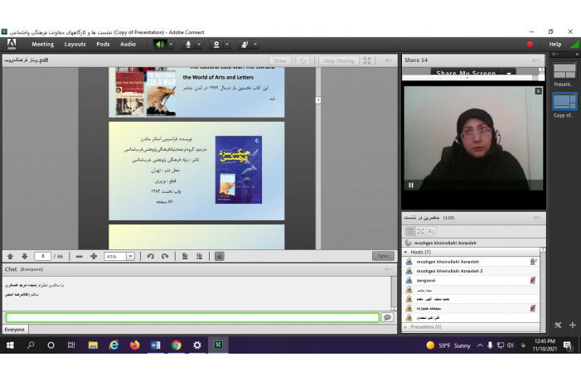
Task: Click the pointer tool icon beside Draw
Action: pos(303,60)
